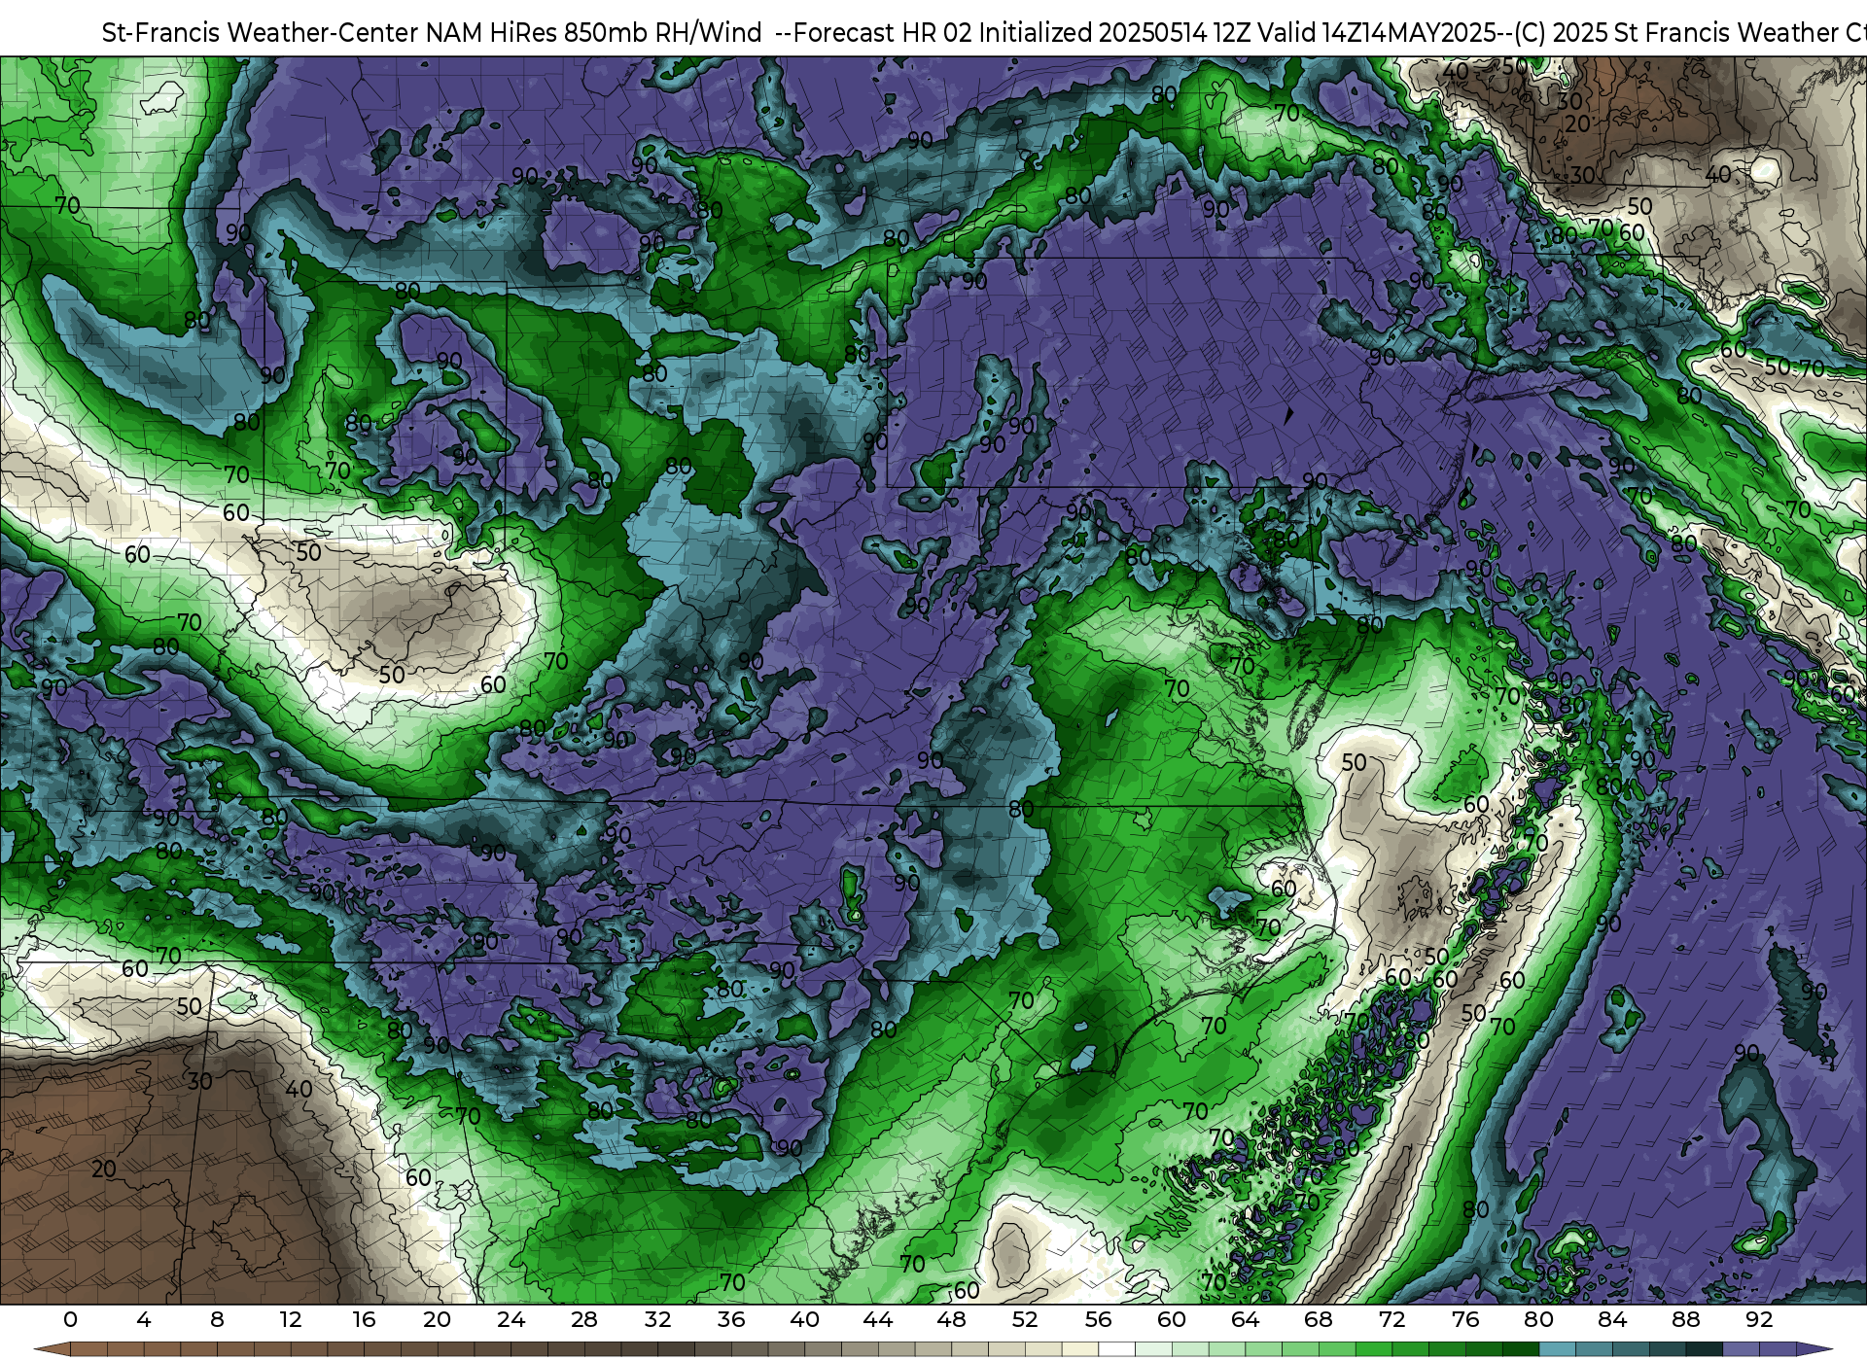Click colorbar tick label '68'

pos(1319,1319)
